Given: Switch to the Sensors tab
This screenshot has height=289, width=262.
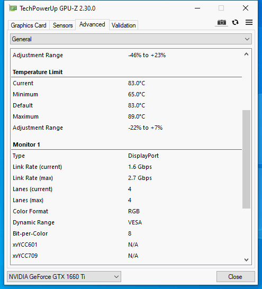Looking at the screenshot, I should point(62,25).
